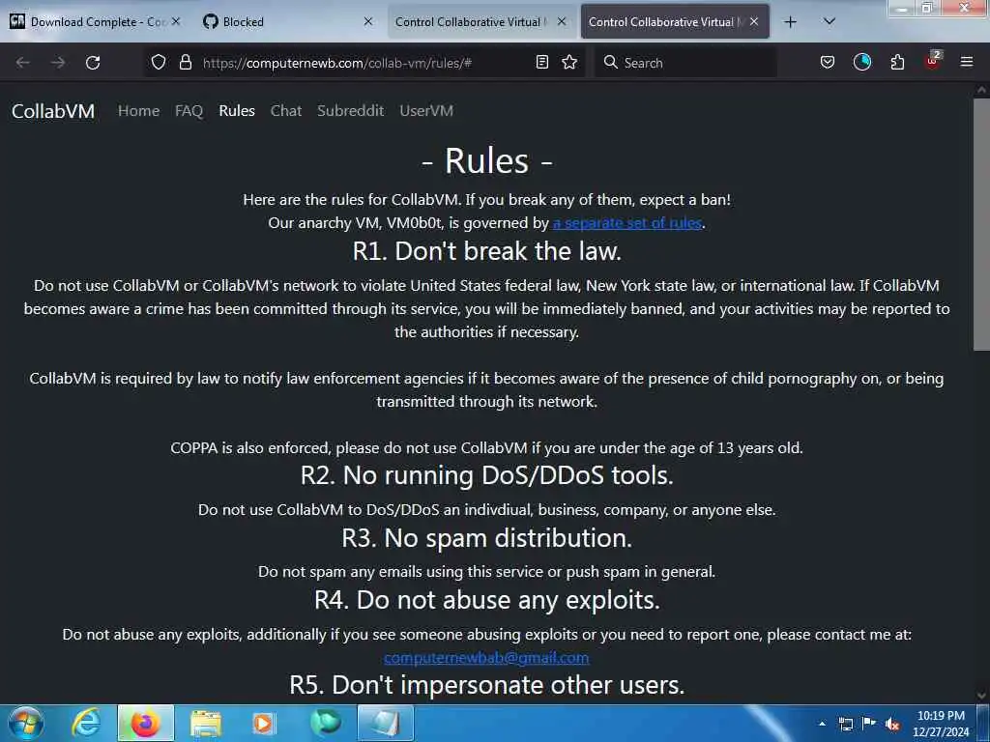Click the Firefox taskbar icon

145,723
